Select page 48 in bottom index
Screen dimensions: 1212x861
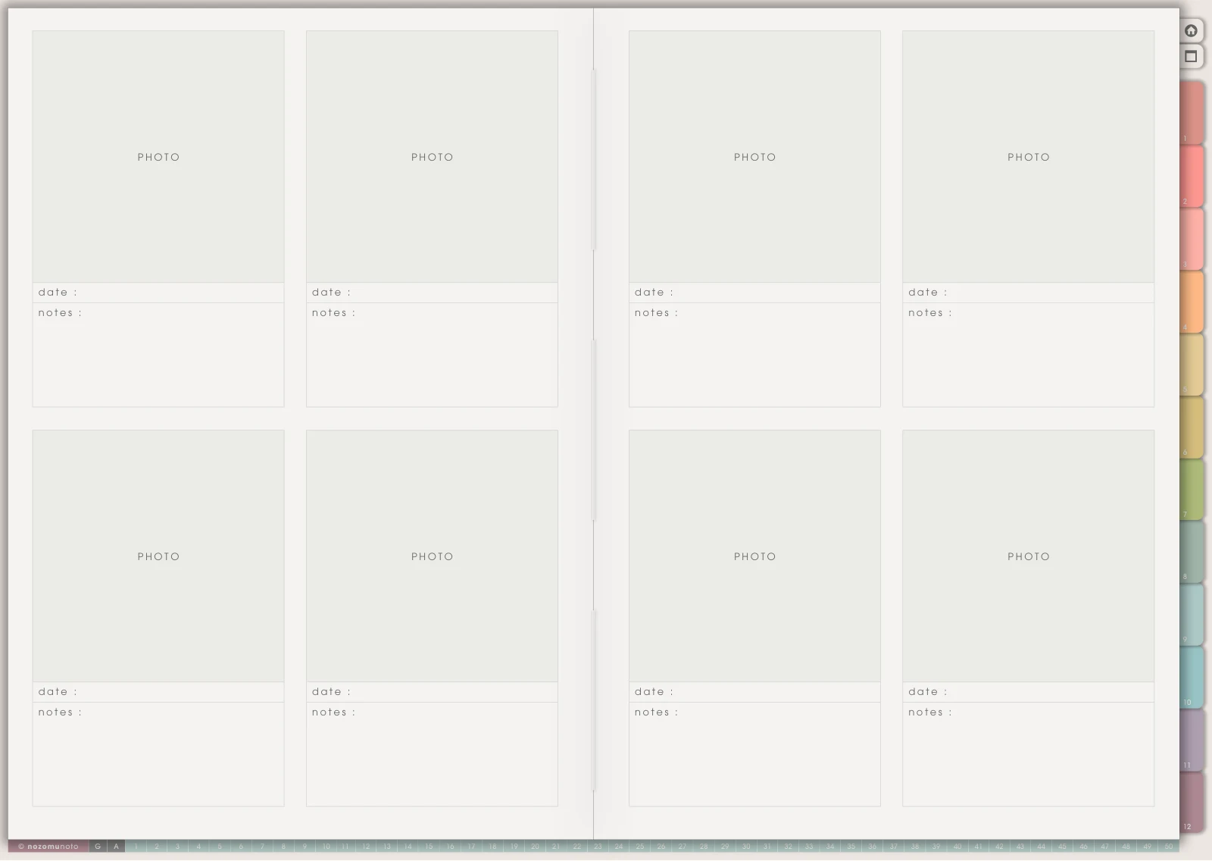click(1126, 847)
